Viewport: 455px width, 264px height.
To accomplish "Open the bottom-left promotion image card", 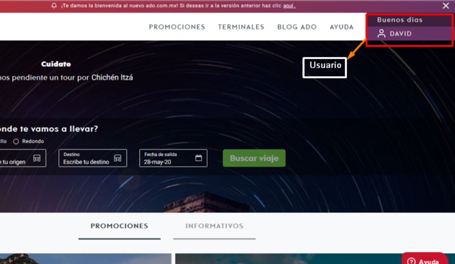I will 86,258.
